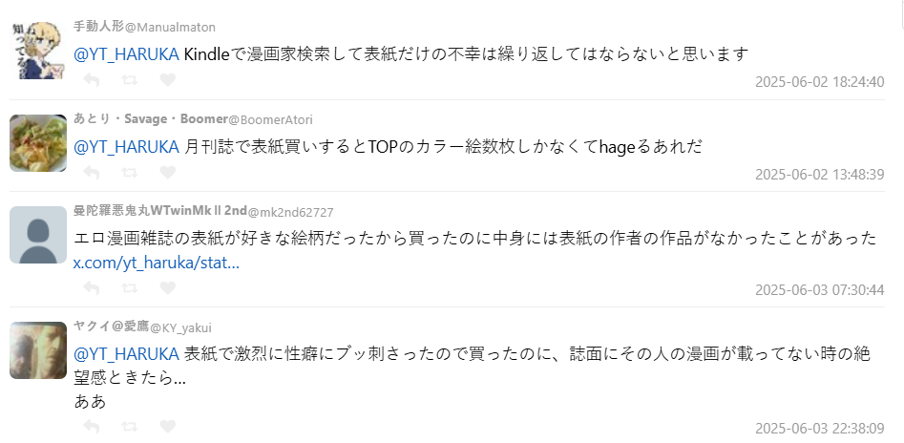Open the x.com/yt_haruka/stat... link

click(x=157, y=262)
